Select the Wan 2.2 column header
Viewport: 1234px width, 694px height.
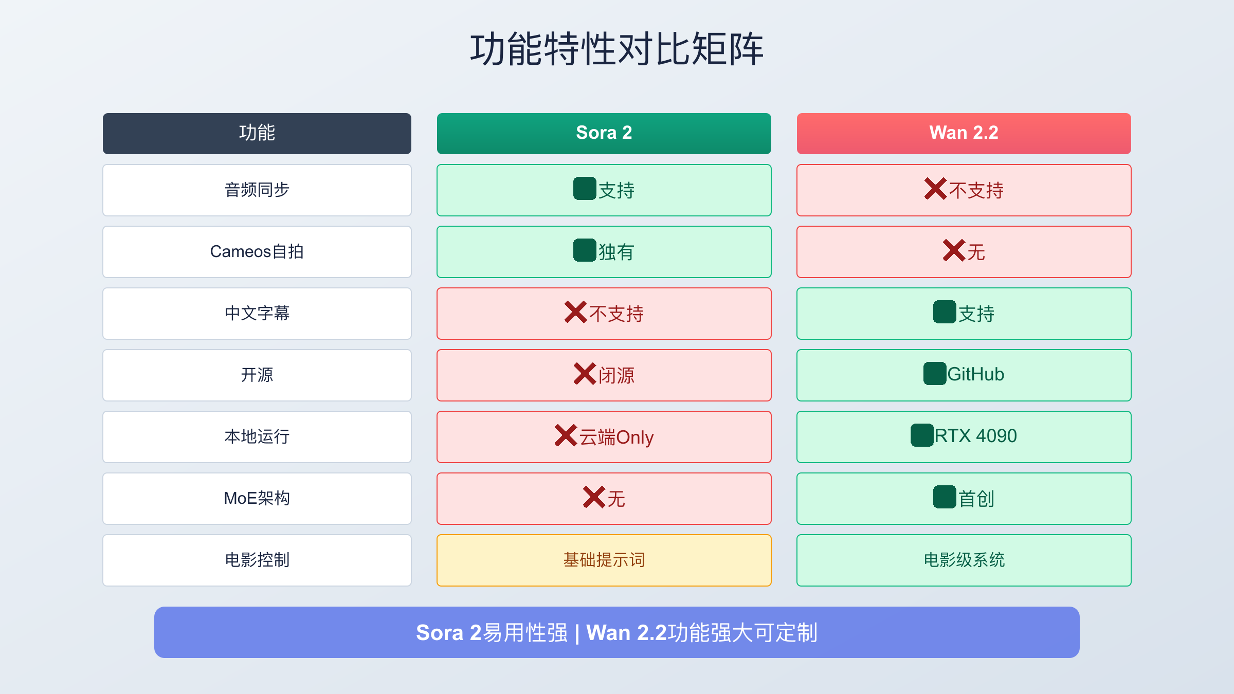point(964,133)
